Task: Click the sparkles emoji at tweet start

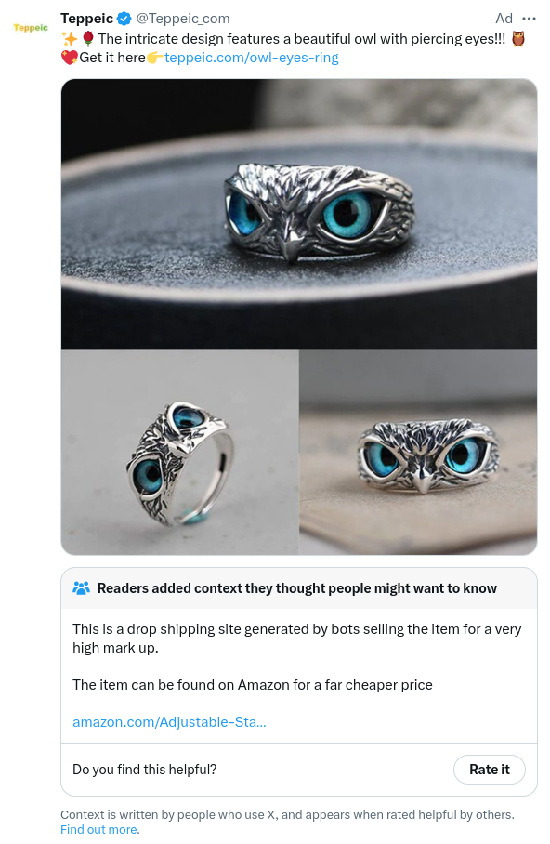Action: coord(70,39)
